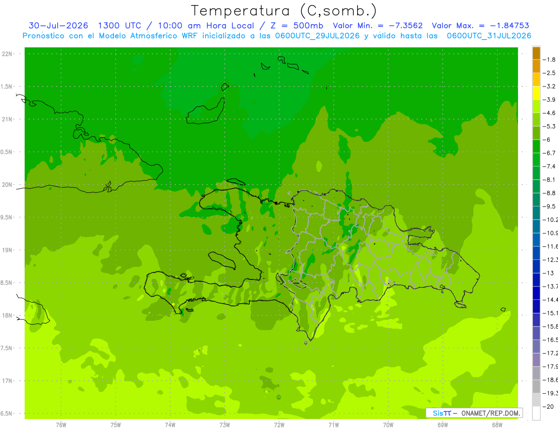Click the "74W" longitude label

(x=170, y=424)
